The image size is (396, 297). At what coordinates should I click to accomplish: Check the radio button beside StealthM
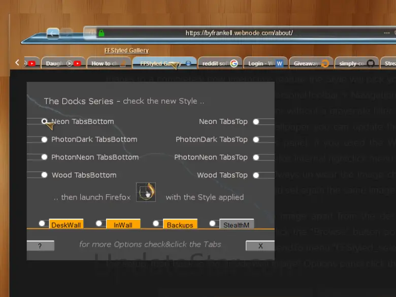(x=212, y=223)
